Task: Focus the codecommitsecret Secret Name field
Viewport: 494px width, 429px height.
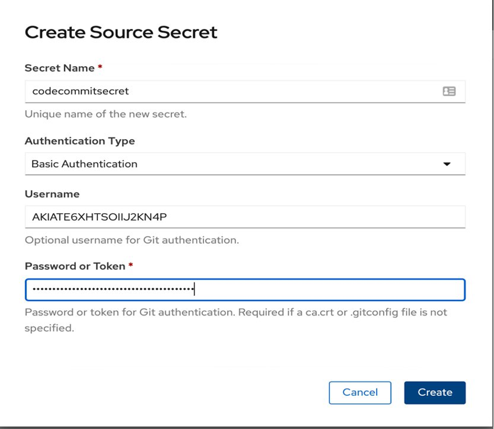Action: (245, 92)
